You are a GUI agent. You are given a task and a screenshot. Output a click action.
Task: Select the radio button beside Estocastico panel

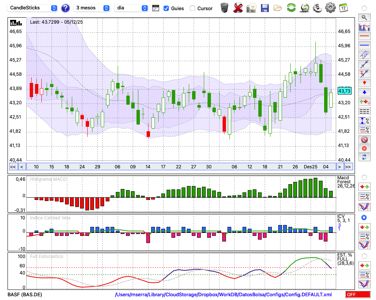364,256
